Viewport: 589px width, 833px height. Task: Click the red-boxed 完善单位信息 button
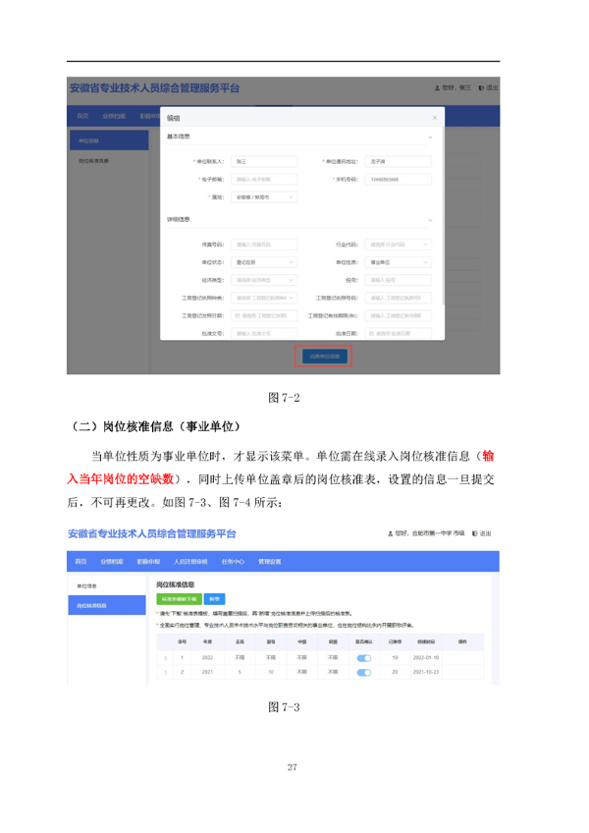point(323,356)
